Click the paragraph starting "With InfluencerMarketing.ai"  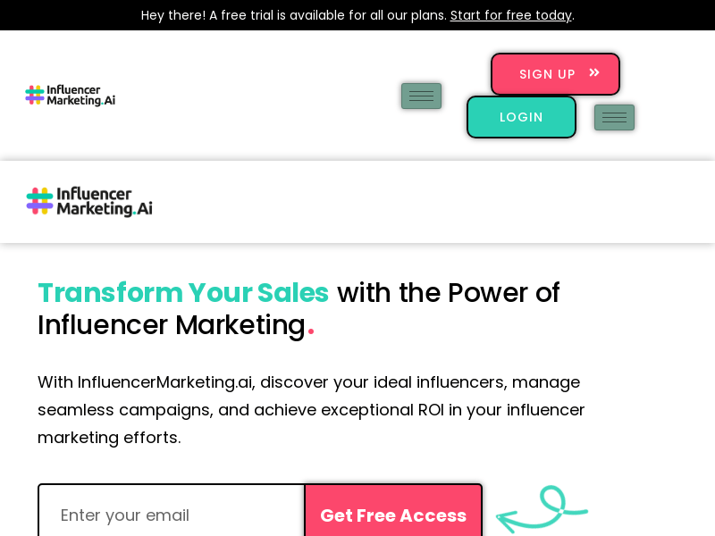[x=311, y=409]
